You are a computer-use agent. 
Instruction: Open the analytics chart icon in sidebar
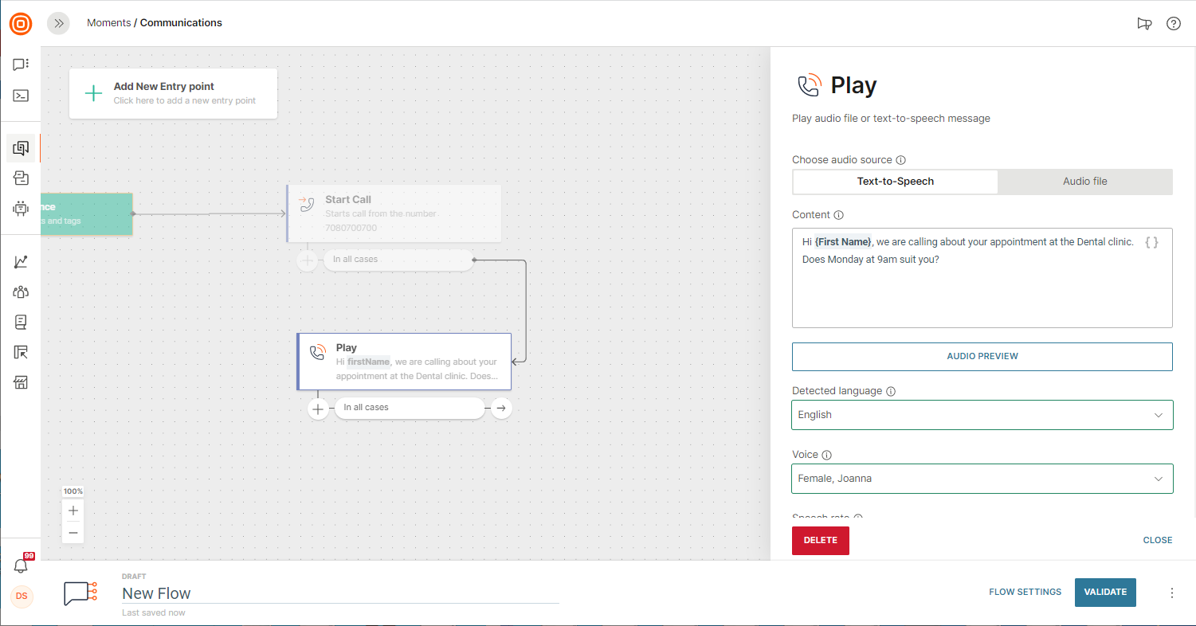coord(21,262)
